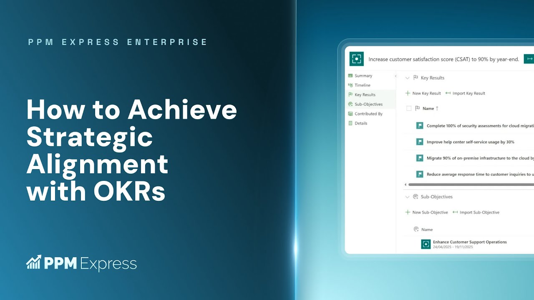534x300 pixels.
Task: Click the 'Increase customer satisfaction score (CSAT)' title
Action: (443, 59)
